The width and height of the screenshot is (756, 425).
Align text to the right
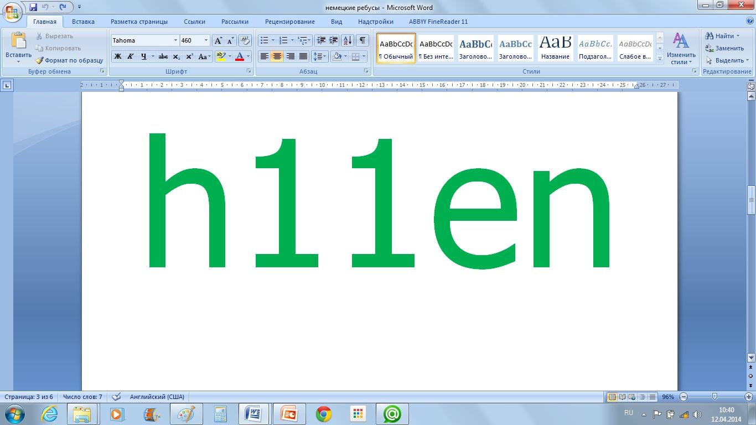point(290,56)
